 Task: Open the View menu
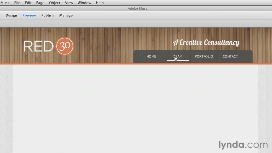click(69, 3)
